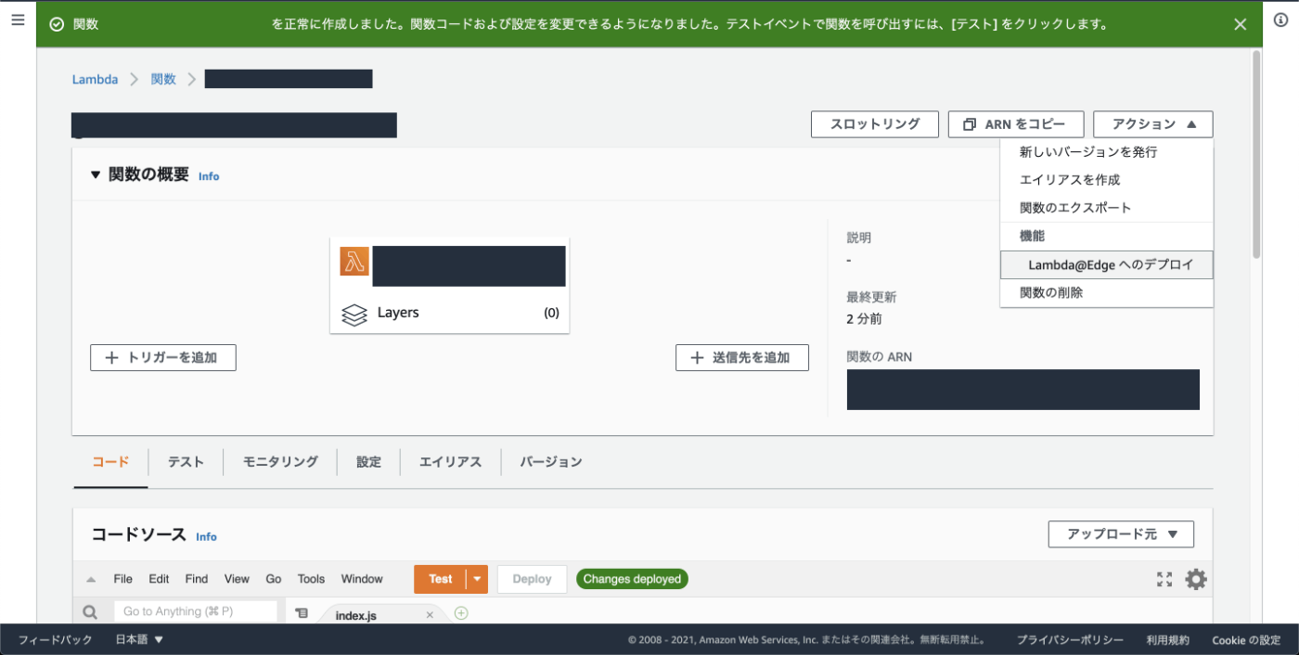This screenshot has width=1299, height=655.
Task: Choose Lambda@Edge へのデプロイ
Action: [x=1106, y=265]
